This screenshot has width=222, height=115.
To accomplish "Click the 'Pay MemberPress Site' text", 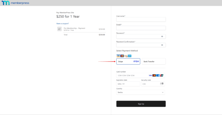I will [x=65, y=13].
